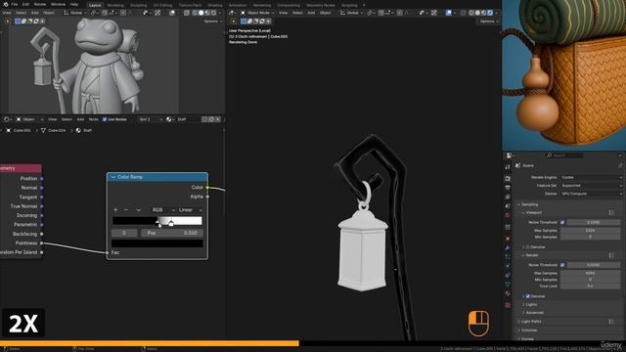Set left viewport to material preview shading
This screenshot has height=352, width=626.
tap(207, 13)
